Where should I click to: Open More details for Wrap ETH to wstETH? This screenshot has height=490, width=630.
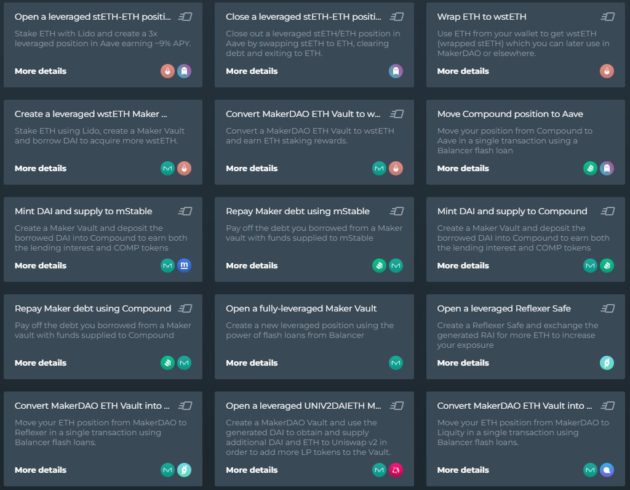pos(463,71)
